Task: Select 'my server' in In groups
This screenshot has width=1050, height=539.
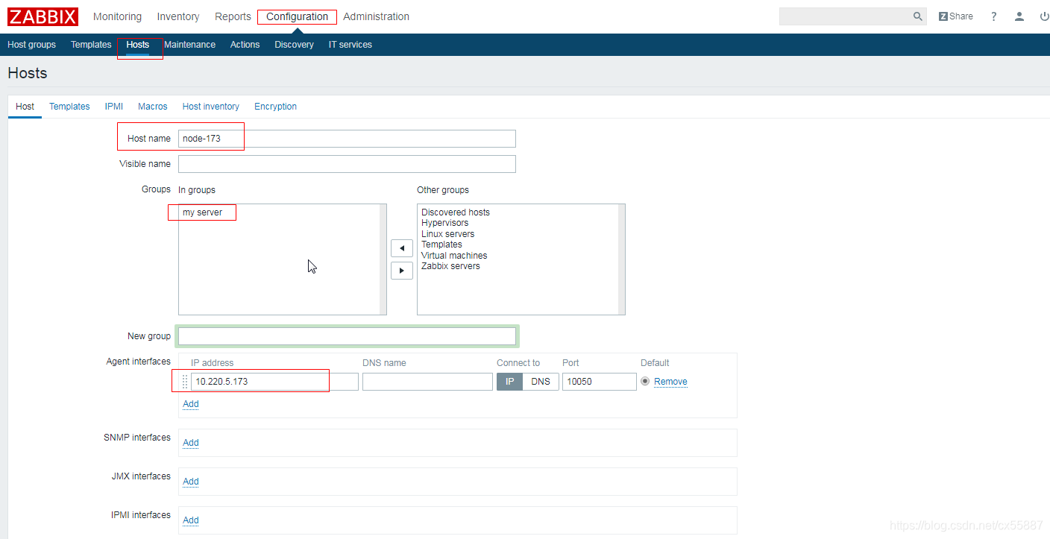Action: 202,212
